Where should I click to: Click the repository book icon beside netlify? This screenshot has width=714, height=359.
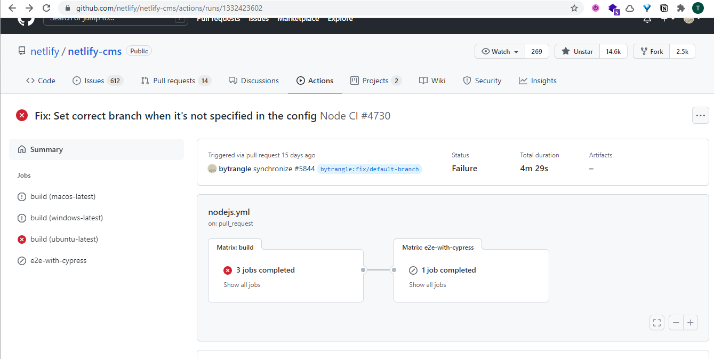tap(22, 51)
